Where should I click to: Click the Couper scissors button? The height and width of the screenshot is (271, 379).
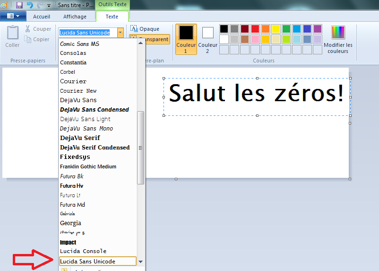[x=38, y=29]
